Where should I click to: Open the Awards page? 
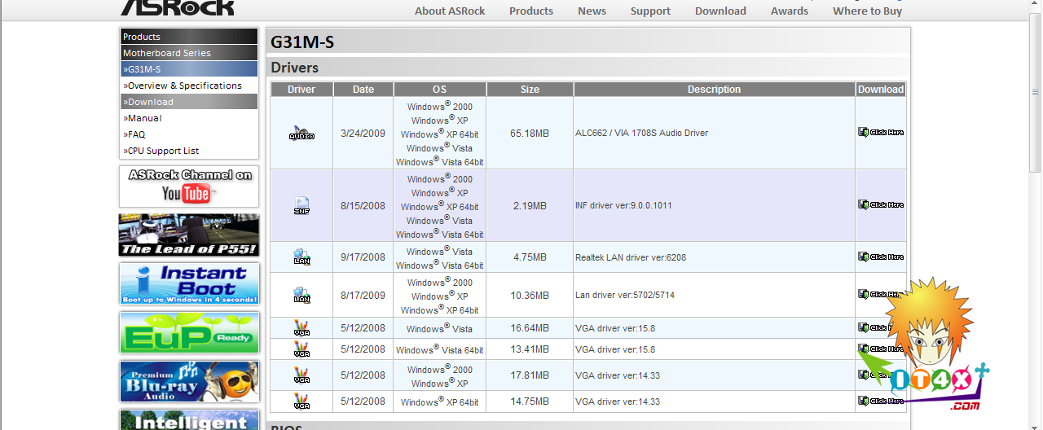[x=790, y=11]
